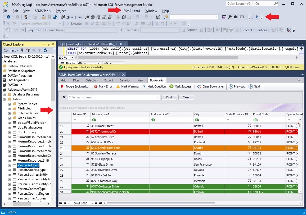Collapse the ribbon using the chevron

click(x=298, y=80)
